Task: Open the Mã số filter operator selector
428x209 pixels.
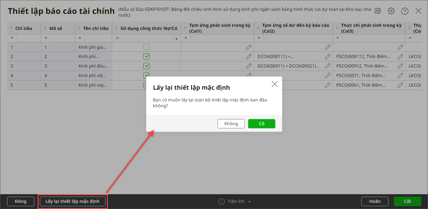Action: pyautogui.click(x=46, y=38)
